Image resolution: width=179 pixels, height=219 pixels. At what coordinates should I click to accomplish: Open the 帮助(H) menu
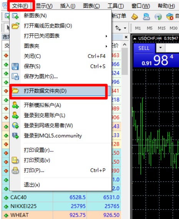[166, 6]
